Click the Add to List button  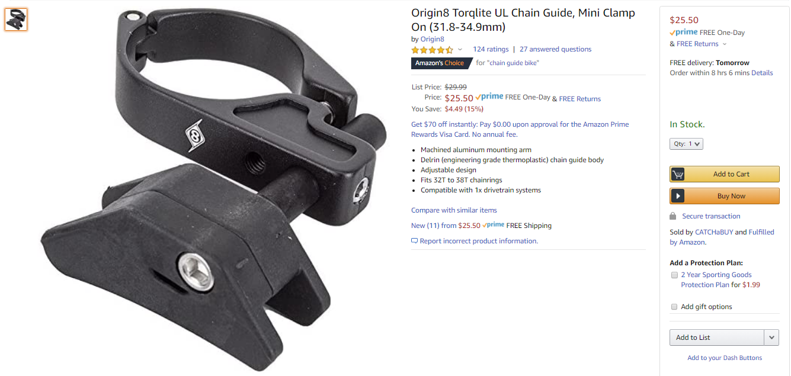coord(717,338)
